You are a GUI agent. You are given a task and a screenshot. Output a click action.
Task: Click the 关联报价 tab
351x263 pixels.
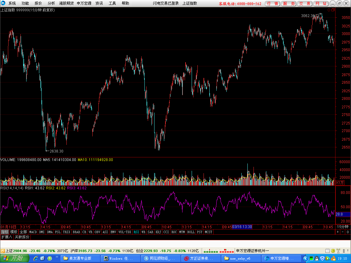point(22,237)
